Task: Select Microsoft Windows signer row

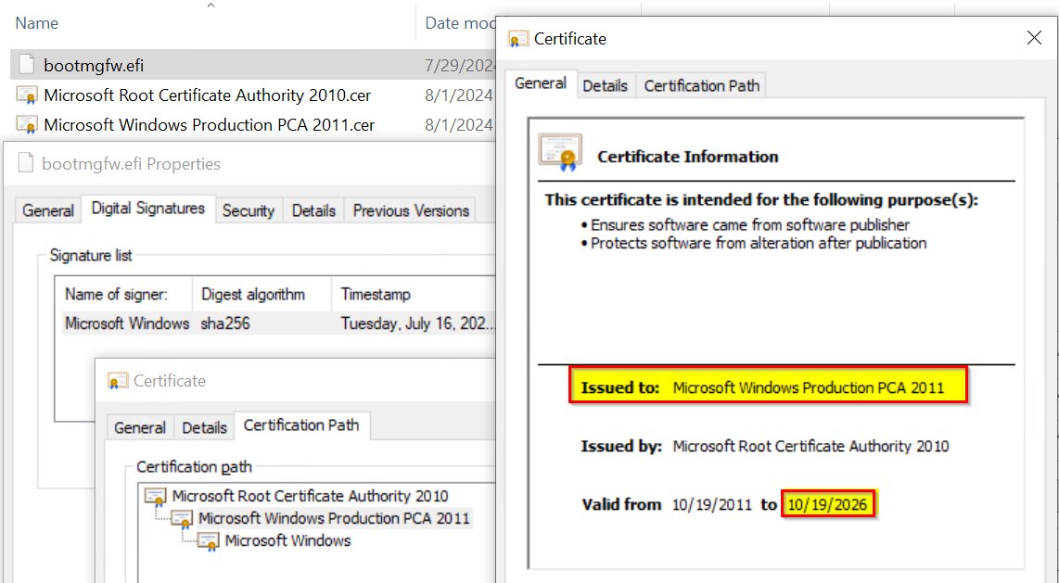Action: pos(278,323)
